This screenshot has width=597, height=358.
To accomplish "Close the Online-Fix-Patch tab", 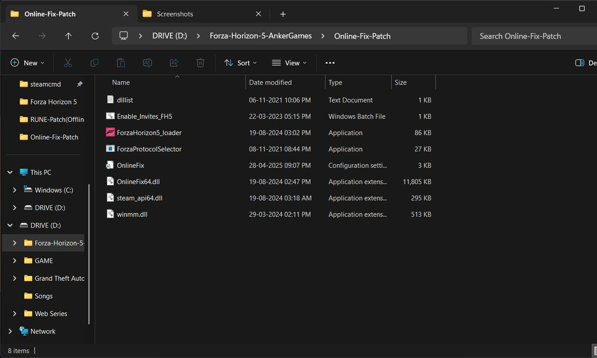I will pyautogui.click(x=126, y=14).
